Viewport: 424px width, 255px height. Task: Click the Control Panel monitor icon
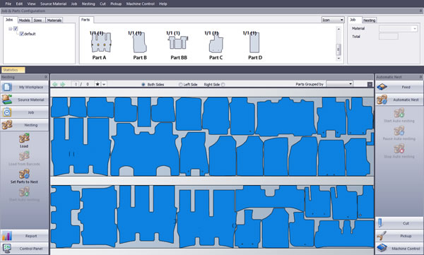[x=6, y=249]
